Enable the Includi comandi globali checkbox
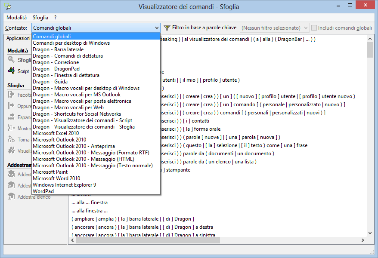Image resolution: width=378 pixels, height=258 pixels. 314,28
